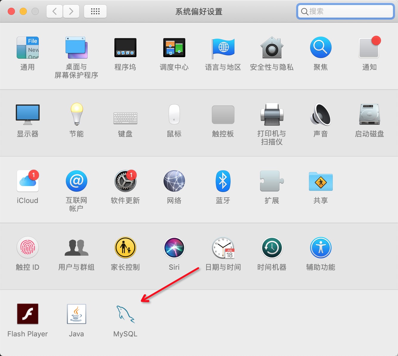This screenshot has height=356, width=398.
Task: Open 时间机器 Time Machine pane
Action: click(272, 248)
